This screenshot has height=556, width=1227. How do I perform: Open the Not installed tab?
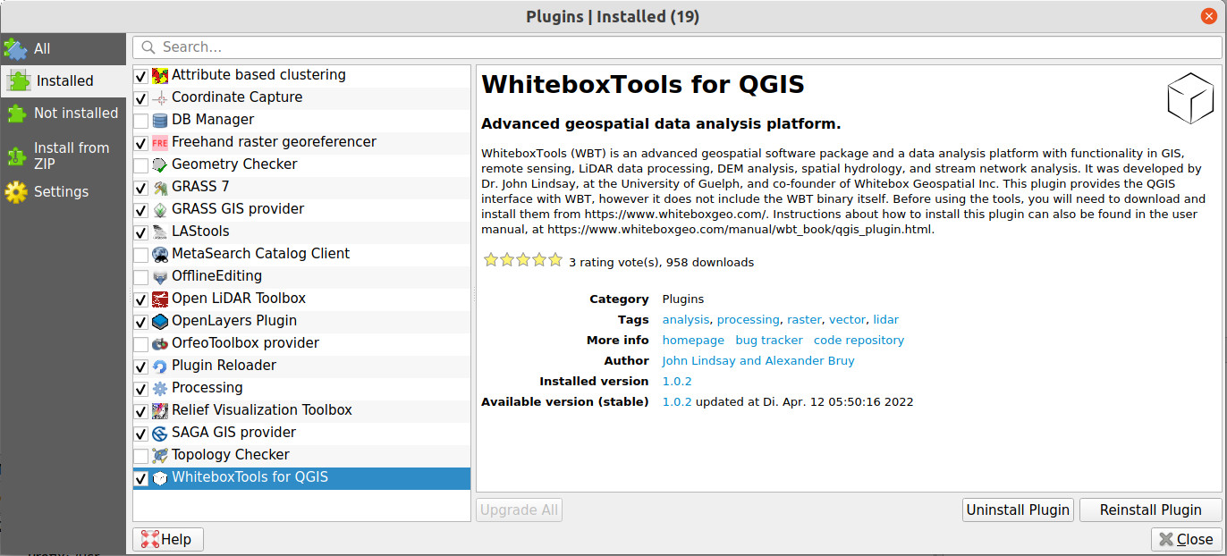(x=63, y=113)
